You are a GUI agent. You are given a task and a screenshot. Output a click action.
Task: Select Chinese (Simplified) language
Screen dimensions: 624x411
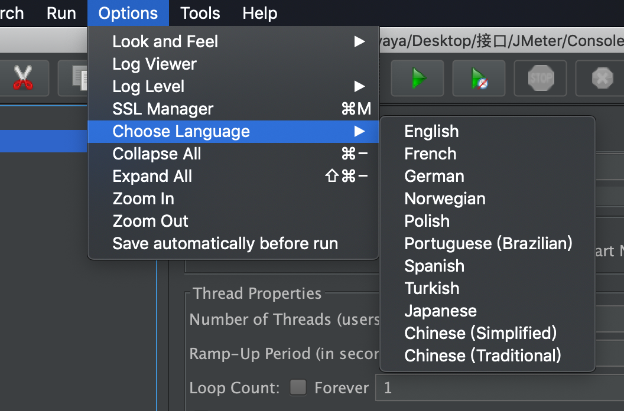(x=487, y=333)
